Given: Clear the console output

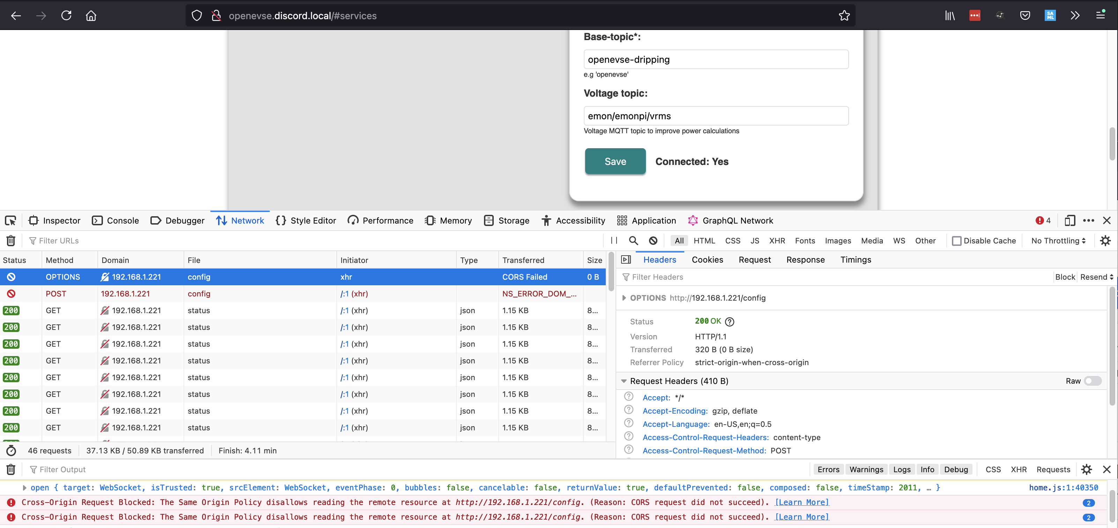Looking at the screenshot, I should tap(10, 469).
